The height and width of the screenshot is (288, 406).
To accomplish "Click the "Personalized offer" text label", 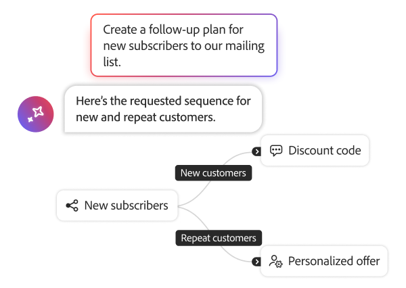I will [334, 261].
